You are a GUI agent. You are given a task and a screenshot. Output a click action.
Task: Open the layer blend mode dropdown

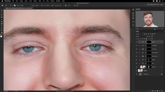point(141,36)
